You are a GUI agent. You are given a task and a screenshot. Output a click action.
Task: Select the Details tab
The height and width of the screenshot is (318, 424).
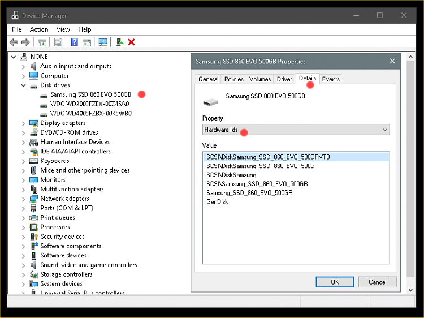click(307, 79)
